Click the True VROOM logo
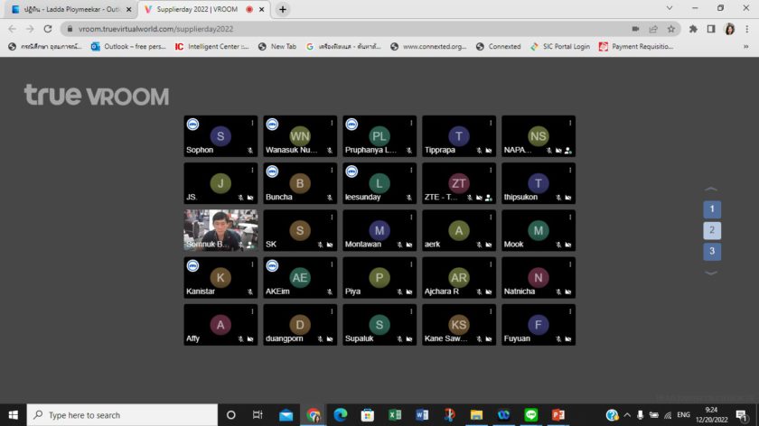Image resolution: width=759 pixels, height=426 pixels. coord(96,95)
